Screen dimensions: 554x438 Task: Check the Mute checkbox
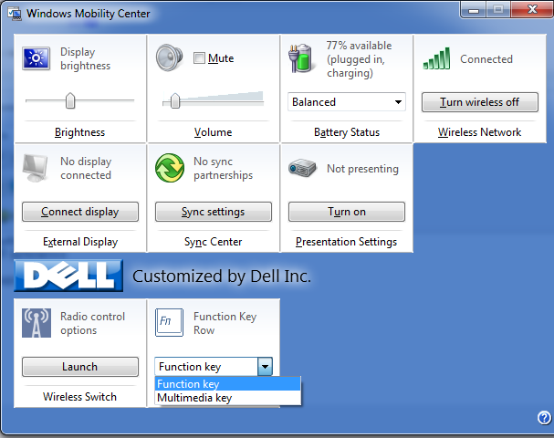pos(199,57)
